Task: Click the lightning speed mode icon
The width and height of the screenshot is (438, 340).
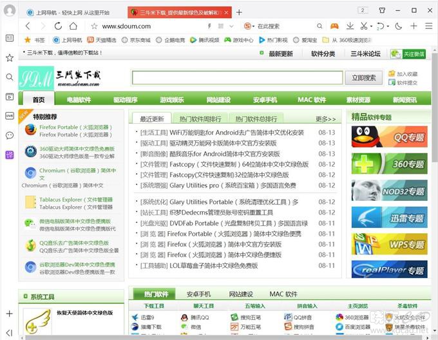Action: 209,26
